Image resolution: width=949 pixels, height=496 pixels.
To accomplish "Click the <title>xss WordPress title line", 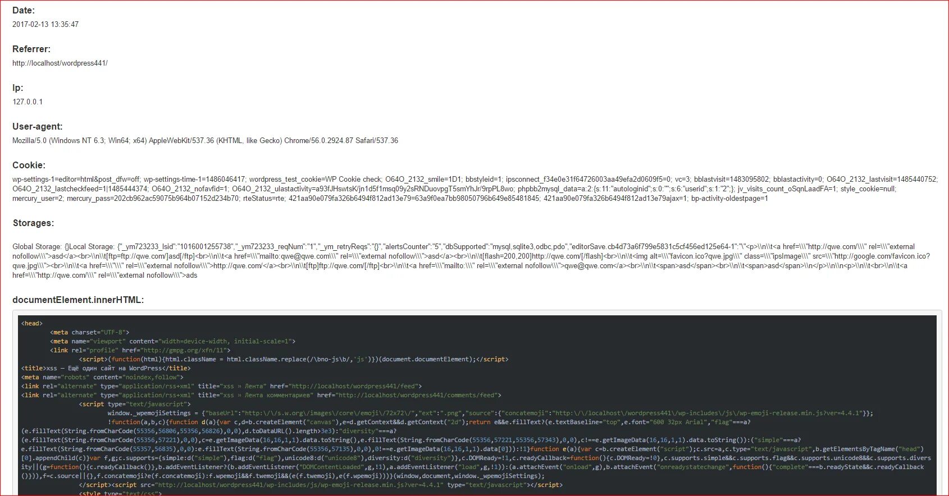I will (x=106, y=369).
